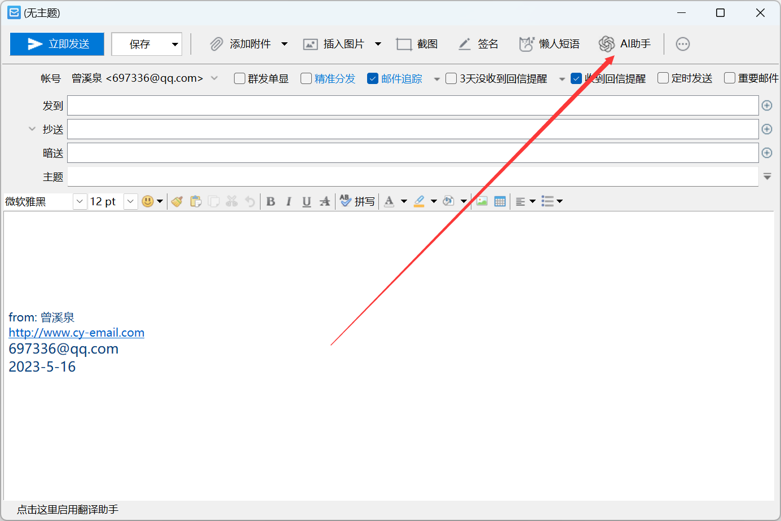Image resolution: width=781 pixels, height=521 pixels.
Task: Enable the 群发单显 checkbox
Action: coord(240,78)
